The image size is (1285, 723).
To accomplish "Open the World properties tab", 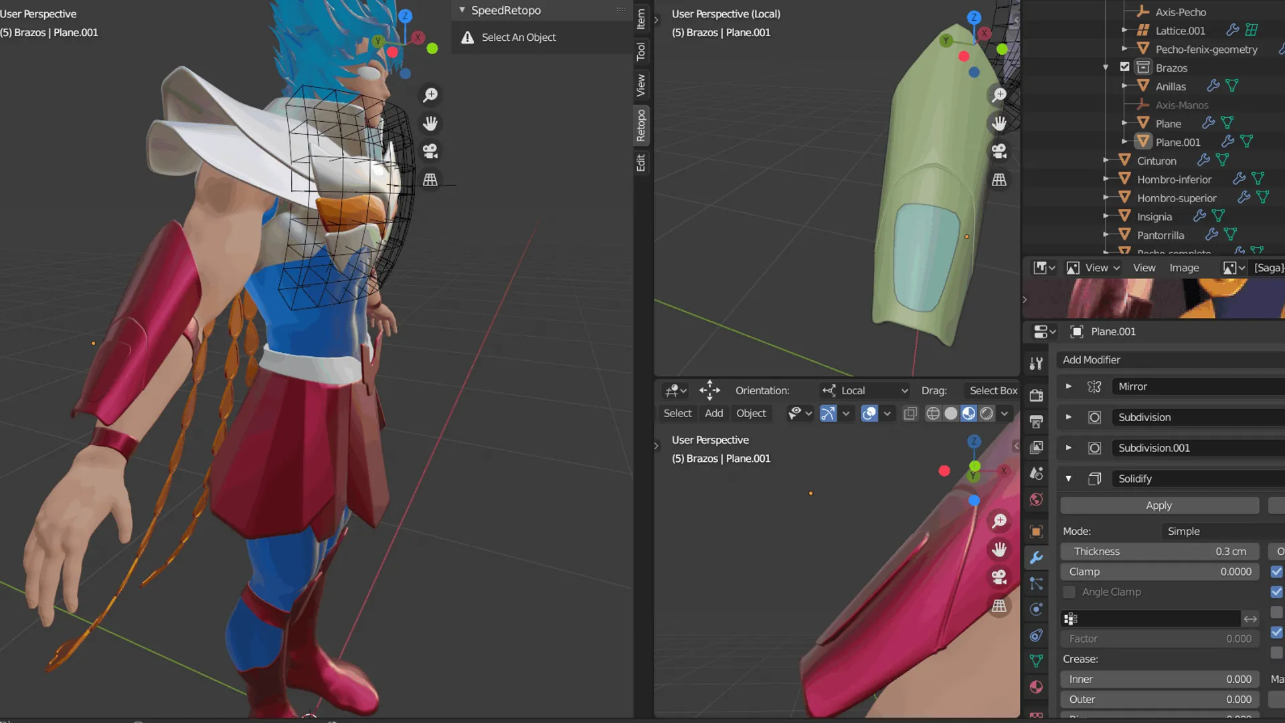I will point(1036,499).
